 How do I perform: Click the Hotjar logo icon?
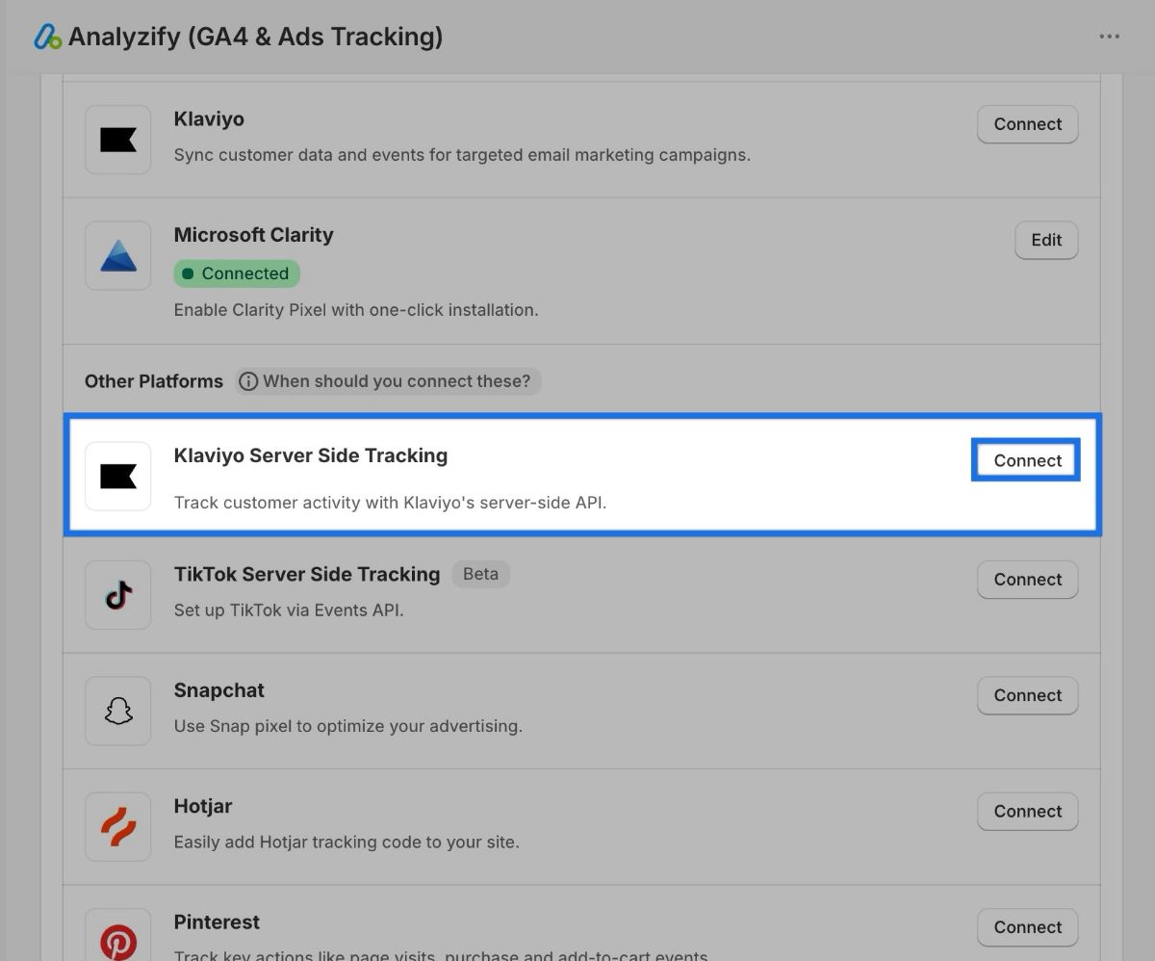[118, 826]
